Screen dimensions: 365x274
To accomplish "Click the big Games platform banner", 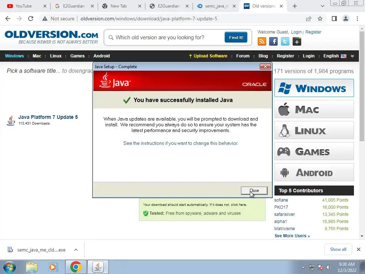I will pyautogui.click(x=314, y=151).
